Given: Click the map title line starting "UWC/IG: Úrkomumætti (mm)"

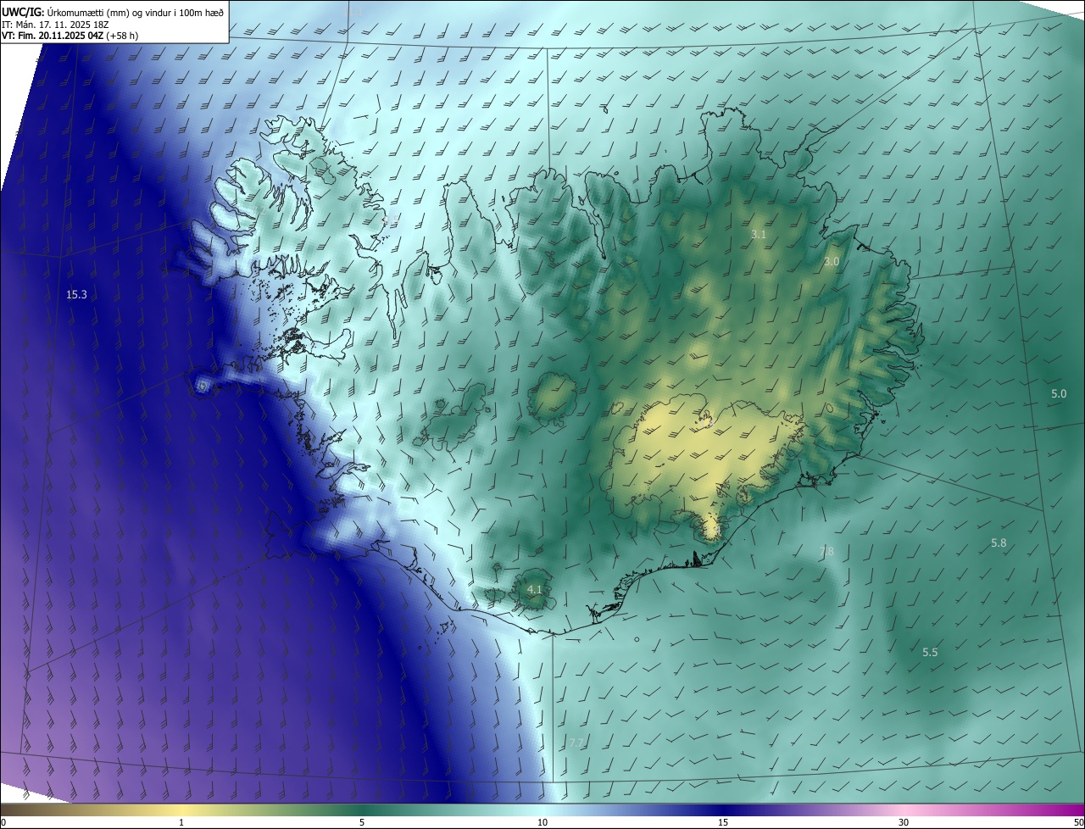Looking at the screenshot, I should point(113,12).
